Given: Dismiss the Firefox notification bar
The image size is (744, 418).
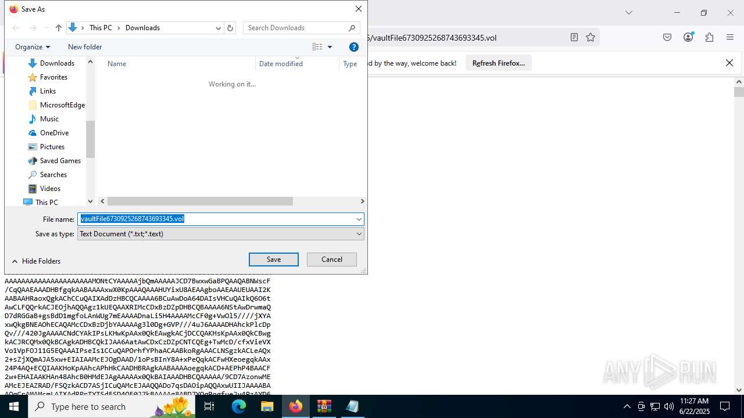Looking at the screenshot, I should click(729, 63).
